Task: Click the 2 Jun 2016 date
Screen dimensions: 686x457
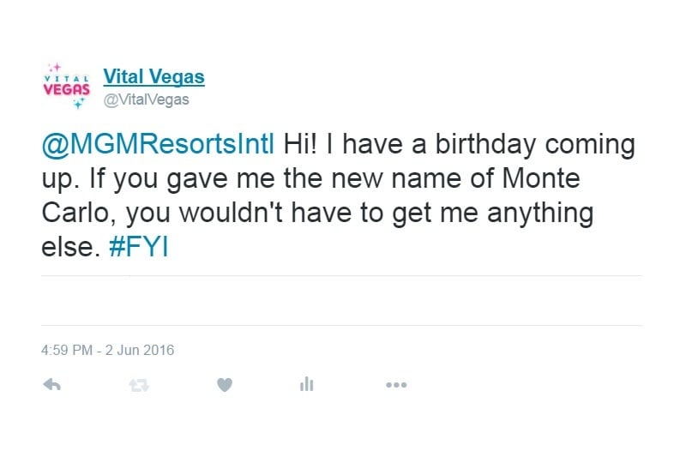Action: tap(140, 350)
